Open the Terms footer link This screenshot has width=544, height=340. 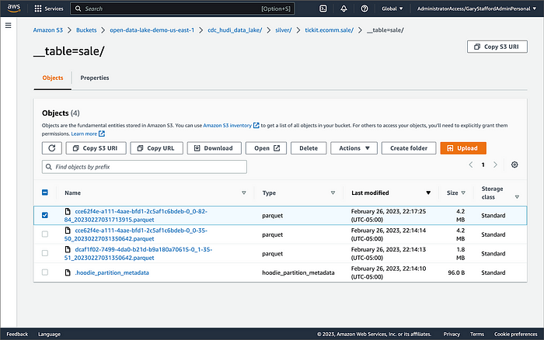[477, 334]
